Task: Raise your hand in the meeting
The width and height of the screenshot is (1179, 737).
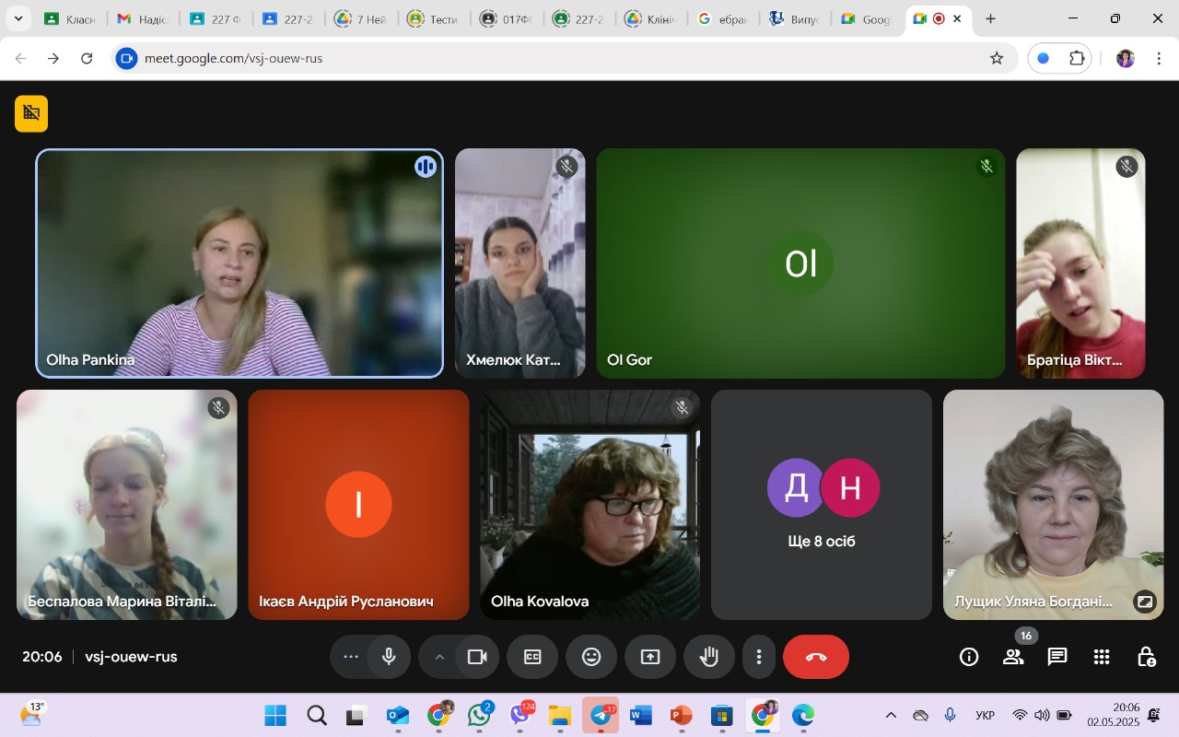Action: [709, 657]
